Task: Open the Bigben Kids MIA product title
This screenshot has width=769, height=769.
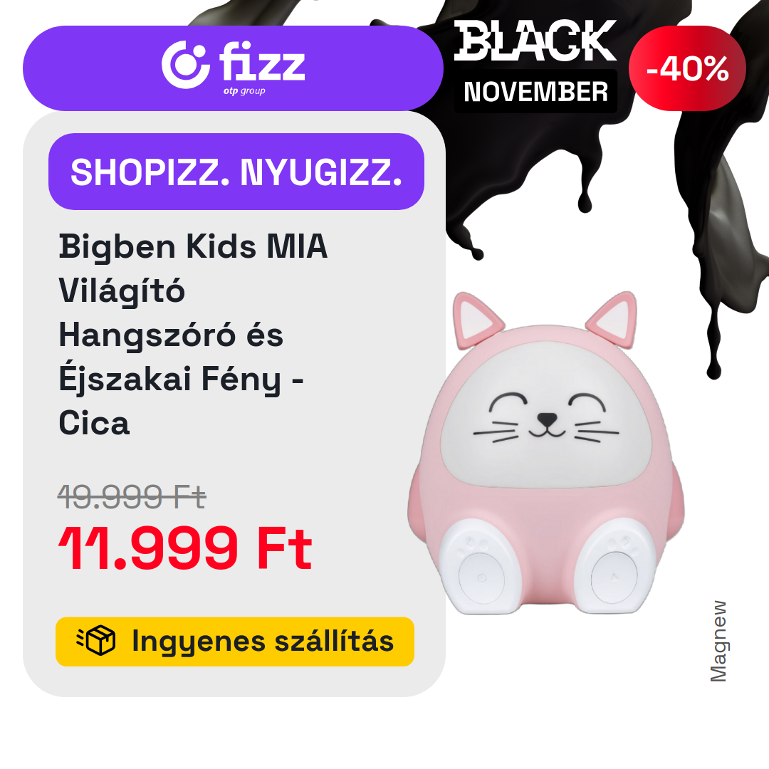Action: (x=193, y=335)
